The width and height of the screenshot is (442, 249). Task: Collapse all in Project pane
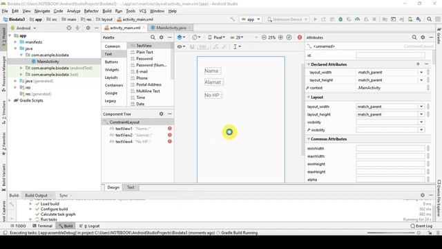[x=77, y=28]
